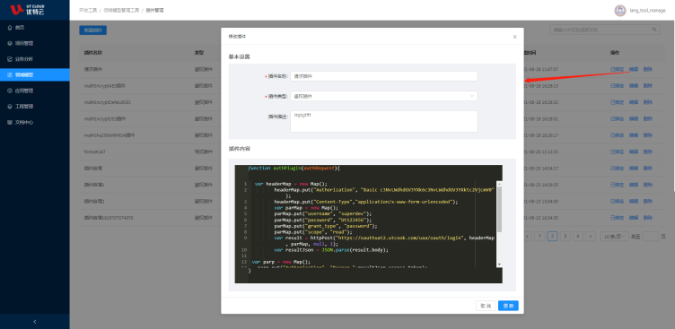Go to next page with right arrow
675x329 pixels.
pos(591,236)
